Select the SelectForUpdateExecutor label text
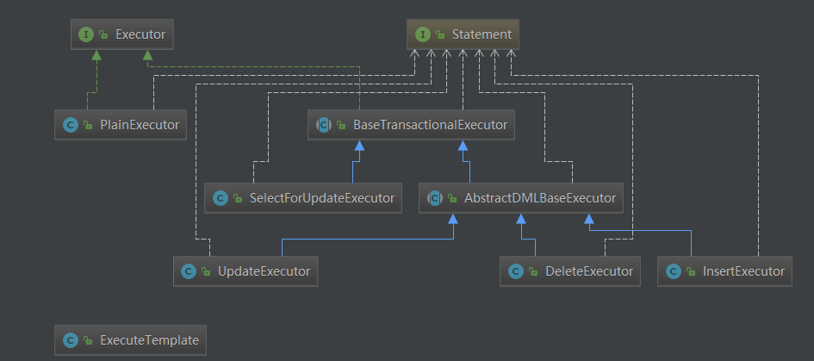The width and height of the screenshot is (814, 361). point(320,198)
